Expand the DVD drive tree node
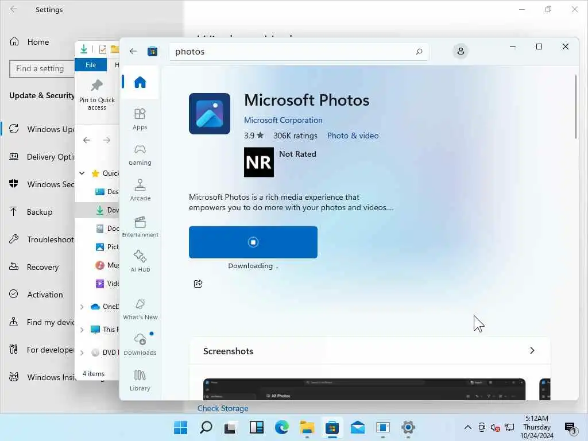The image size is (588, 441). tap(82, 353)
